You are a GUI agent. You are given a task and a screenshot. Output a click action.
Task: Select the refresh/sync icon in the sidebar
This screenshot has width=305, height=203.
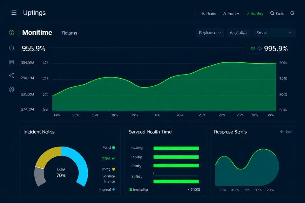click(x=11, y=89)
